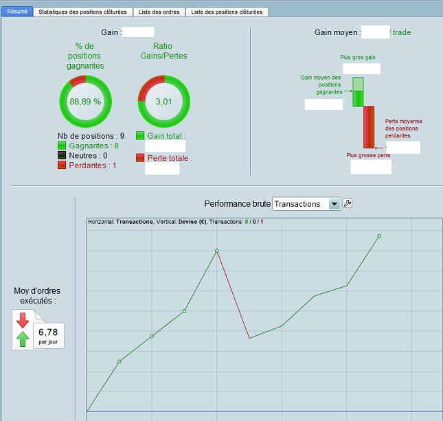443x421 pixels.
Task: Open the Liste des ordres tab
Action: tap(159, 12)
